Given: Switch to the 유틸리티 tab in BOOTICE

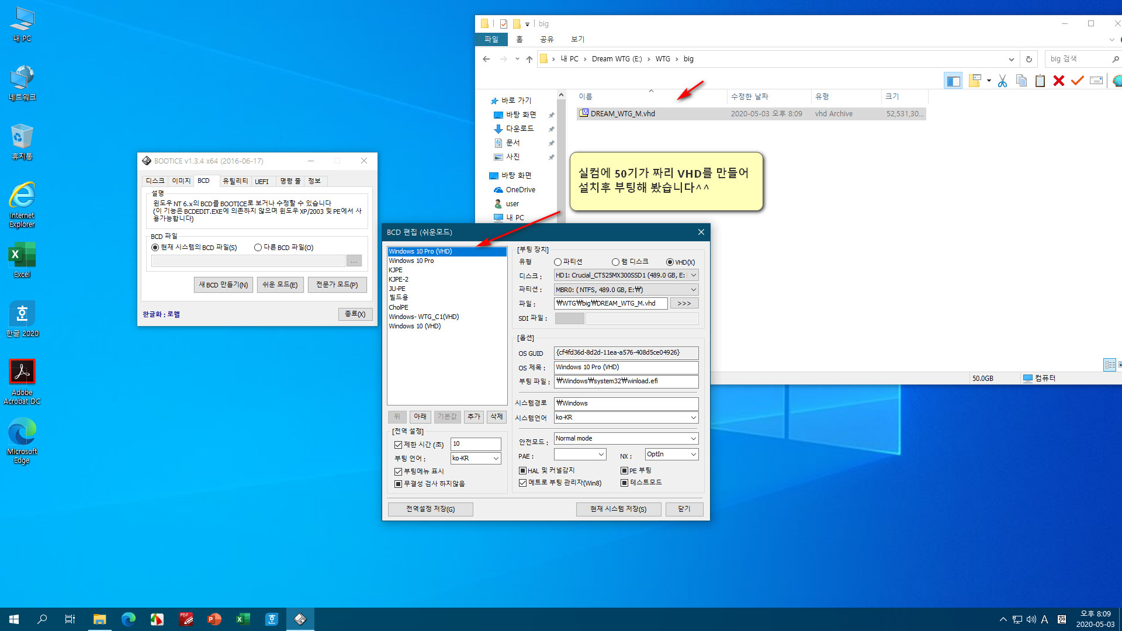Looking at the screenshot, I should point(235,181).
